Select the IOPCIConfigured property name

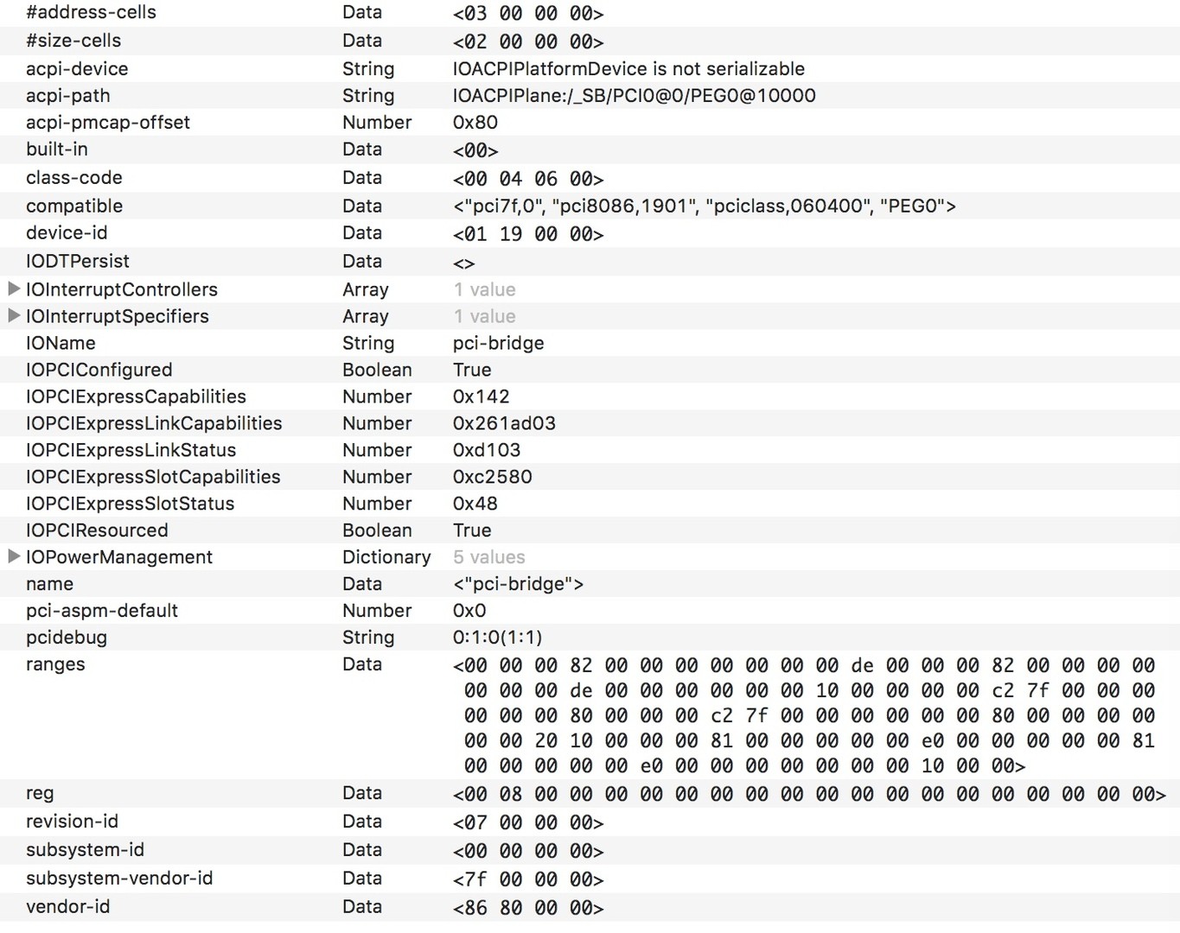[99, 370]
